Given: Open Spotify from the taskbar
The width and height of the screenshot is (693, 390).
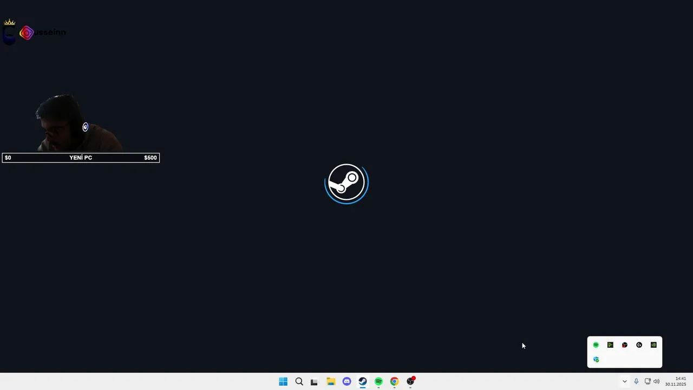Looking at the screenshot, I should point(378,381).
